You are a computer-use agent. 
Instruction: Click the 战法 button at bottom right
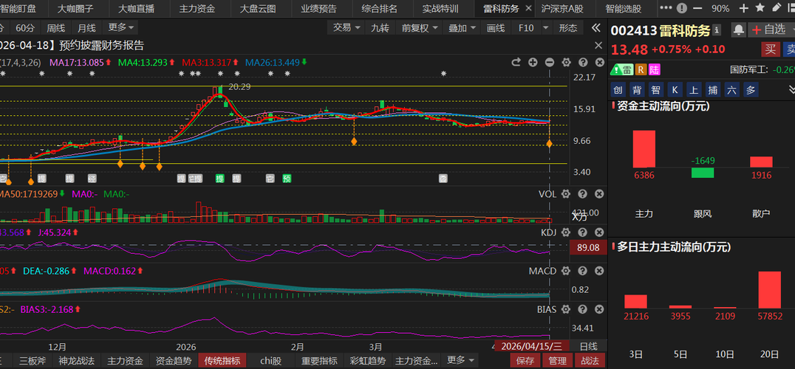click(590, 360)
